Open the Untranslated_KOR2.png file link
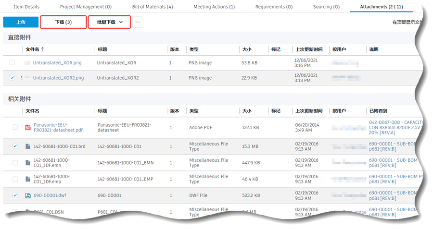 coord(58,78)
